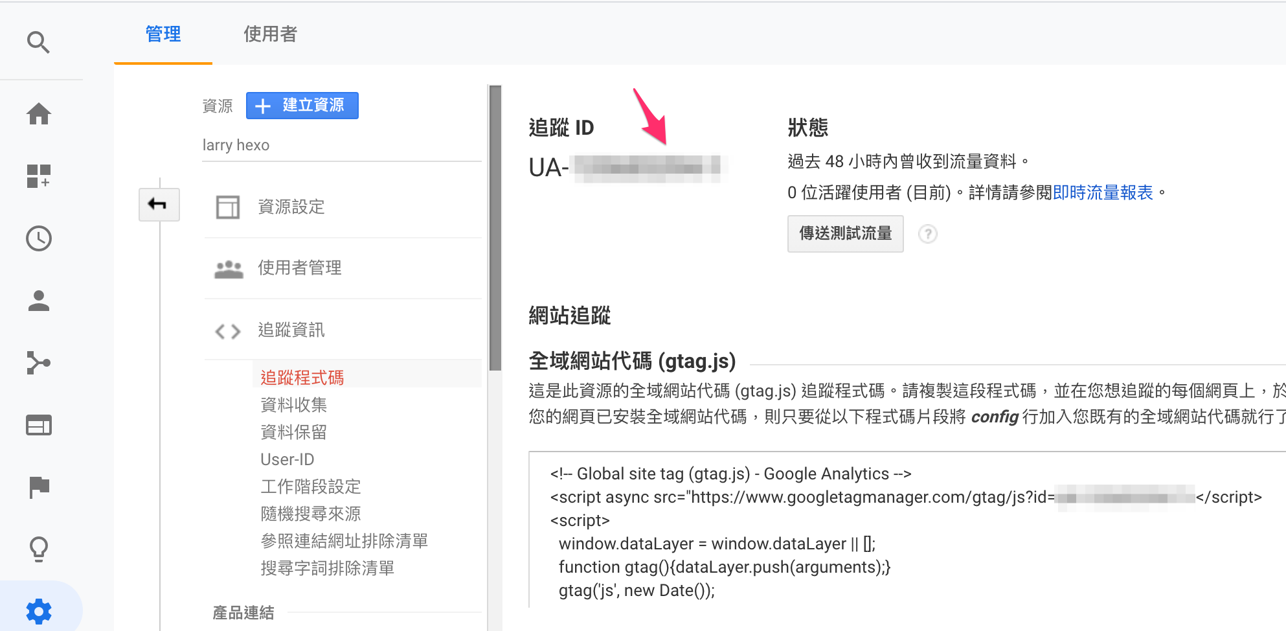This screenshot has height=631, width=1286.
Task: Switch to the 管理 tab
Action: point(163,34)
